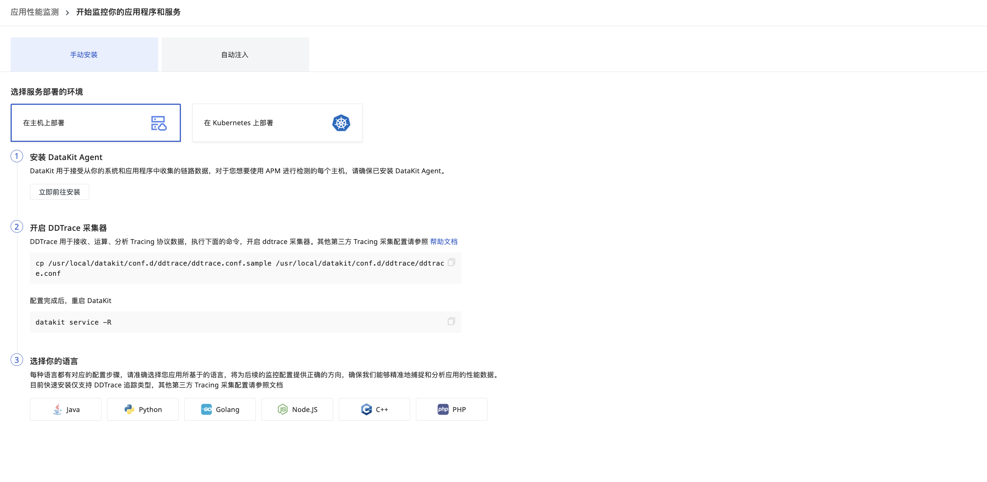
Task: Choose Python as the language
Action: [143, 409]
